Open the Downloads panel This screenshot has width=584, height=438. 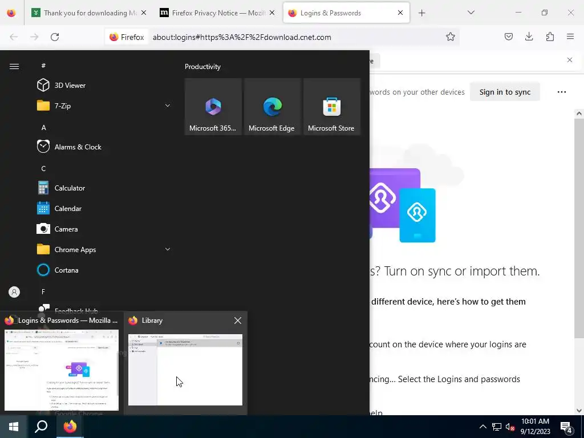[529, 36]
